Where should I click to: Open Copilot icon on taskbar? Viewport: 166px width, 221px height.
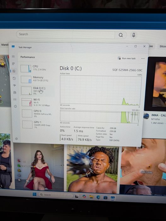tap(84, 196)
